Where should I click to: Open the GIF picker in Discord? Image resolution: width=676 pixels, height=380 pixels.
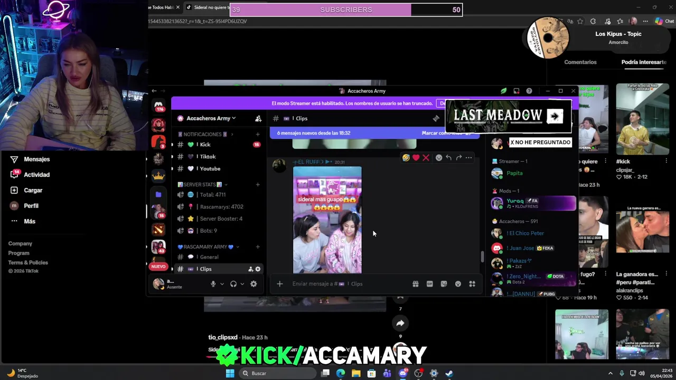[x=429, y=284]
